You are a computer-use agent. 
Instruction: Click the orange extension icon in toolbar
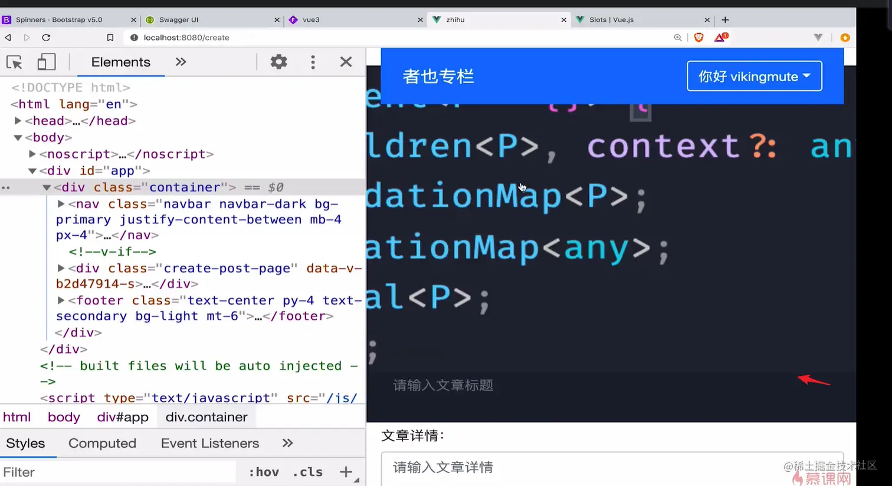[x=845, y=37]
